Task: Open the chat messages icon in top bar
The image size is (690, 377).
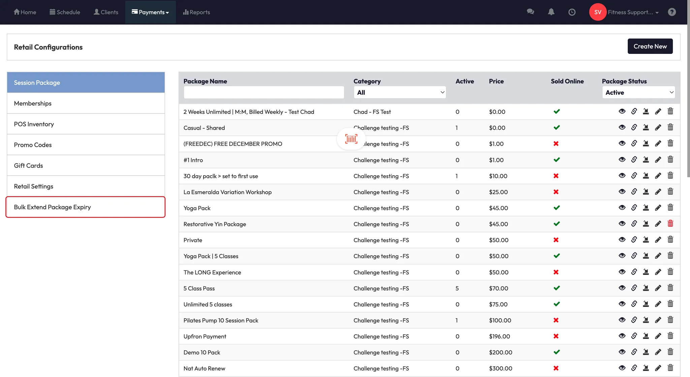Action: tap(530, 12)
